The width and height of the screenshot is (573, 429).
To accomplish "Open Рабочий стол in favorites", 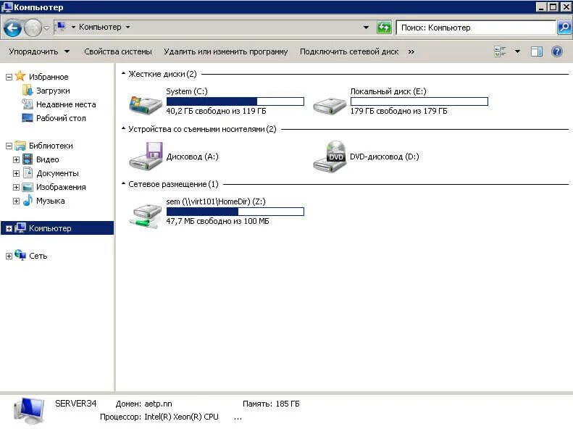I will [61, 118].
